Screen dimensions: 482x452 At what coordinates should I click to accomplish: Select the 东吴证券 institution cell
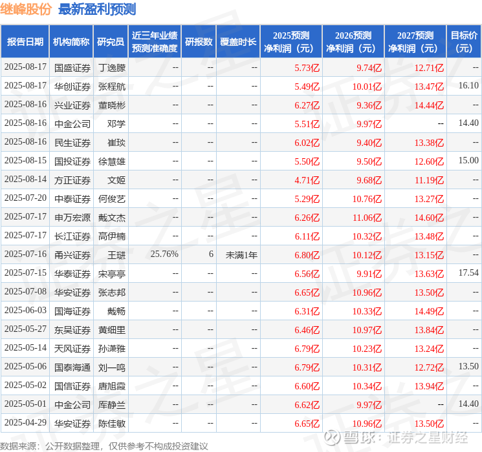click(x=72, y=330)
